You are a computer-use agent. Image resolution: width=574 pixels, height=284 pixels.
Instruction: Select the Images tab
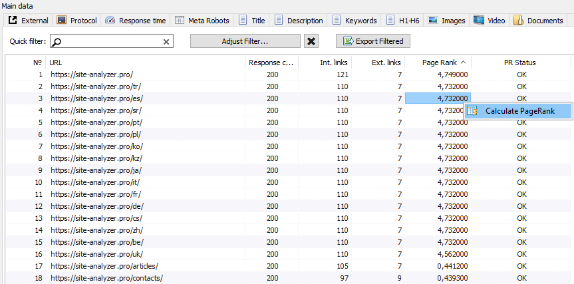[446, 21]
